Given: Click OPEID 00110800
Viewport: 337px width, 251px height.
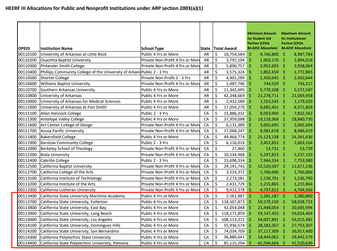Looking at the screenshot, I should coord(27,96).
